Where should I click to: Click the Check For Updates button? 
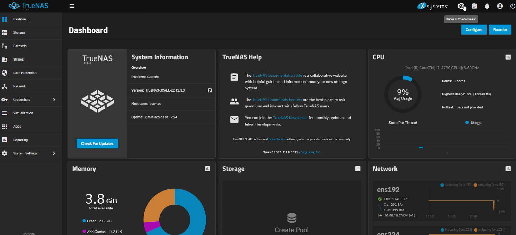tap(97, 143)
